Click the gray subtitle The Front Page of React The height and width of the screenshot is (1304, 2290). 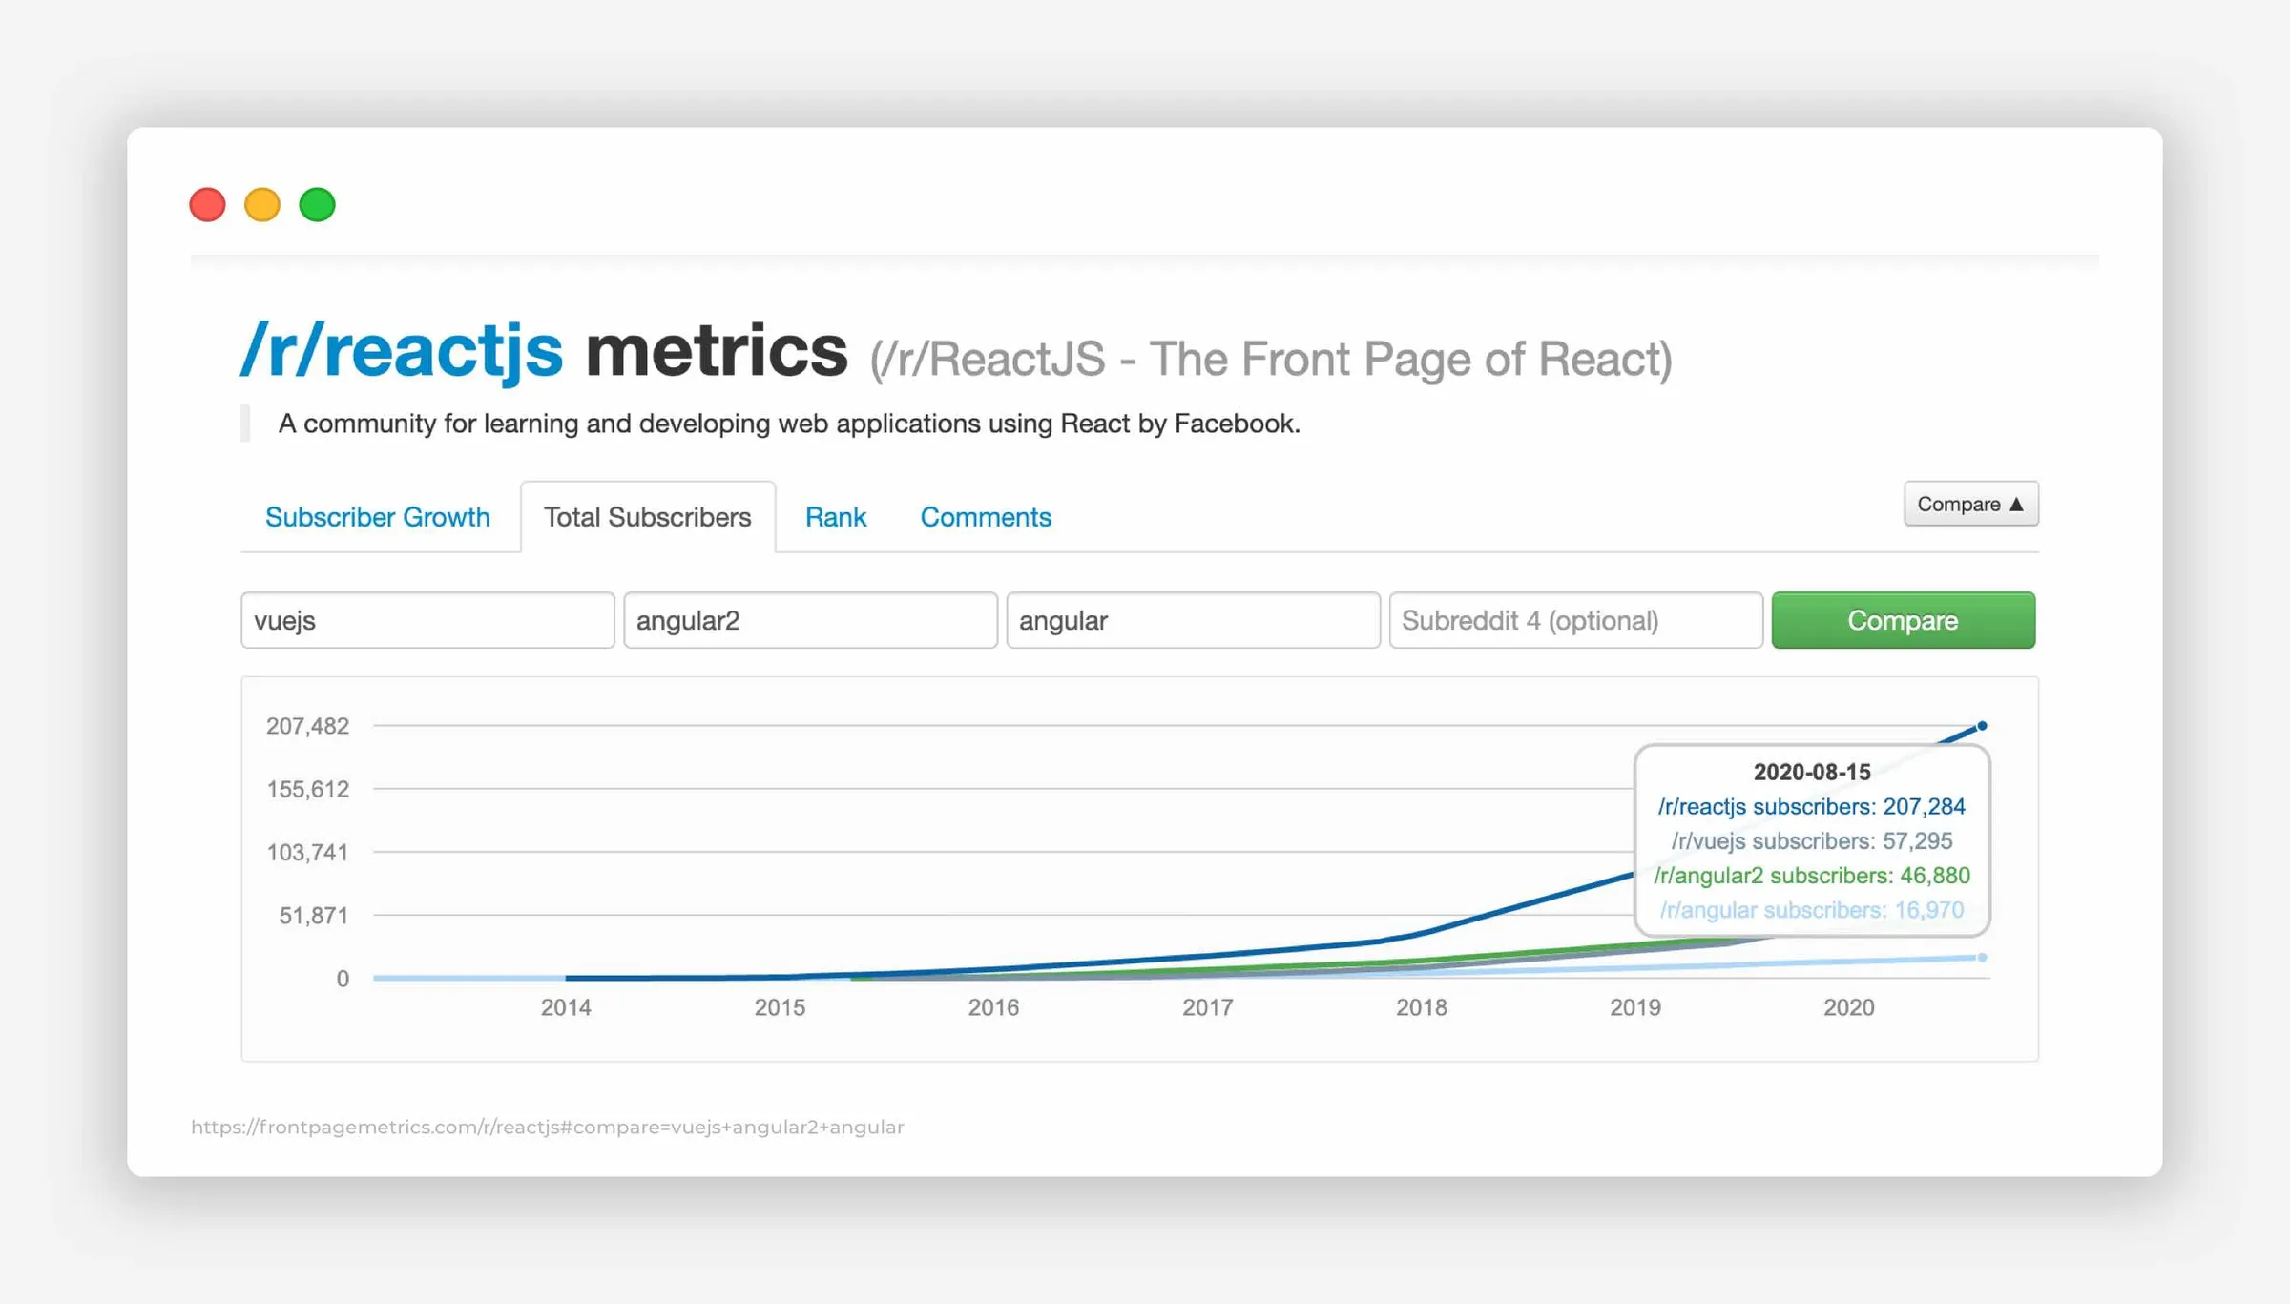coord(1271,360)
